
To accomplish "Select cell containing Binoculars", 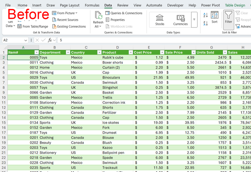I will pyautogui.click(x=118, y=77).
